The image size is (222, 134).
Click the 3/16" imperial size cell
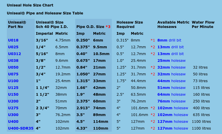pyautogui.click(x=42, y=40)
